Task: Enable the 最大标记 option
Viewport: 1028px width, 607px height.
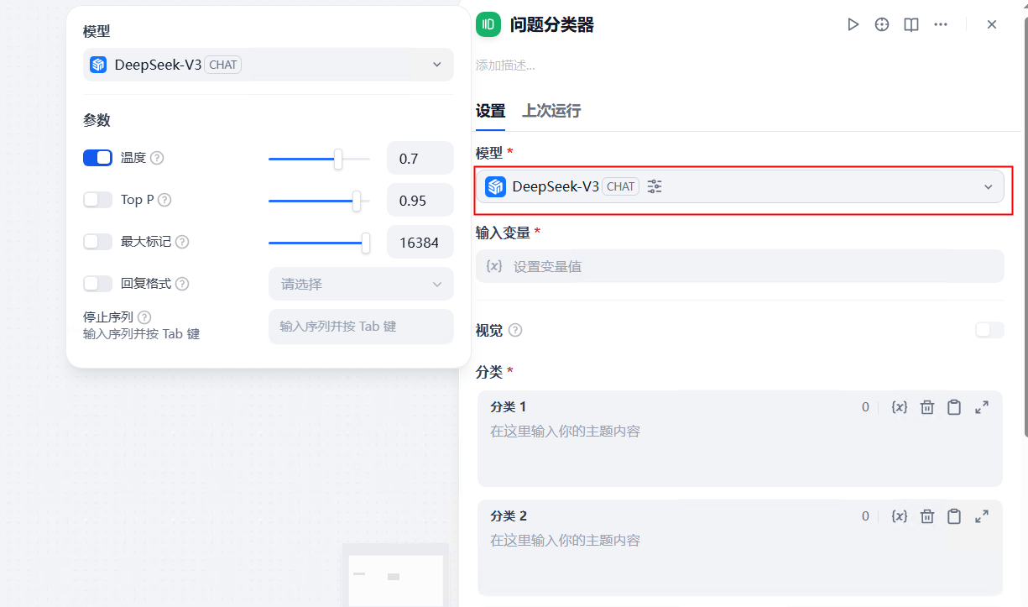Action: (97, 241)
